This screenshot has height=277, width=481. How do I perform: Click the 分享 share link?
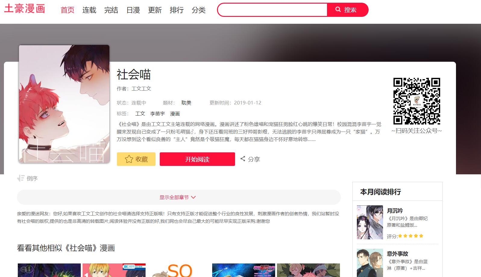(x=254, y=159)
